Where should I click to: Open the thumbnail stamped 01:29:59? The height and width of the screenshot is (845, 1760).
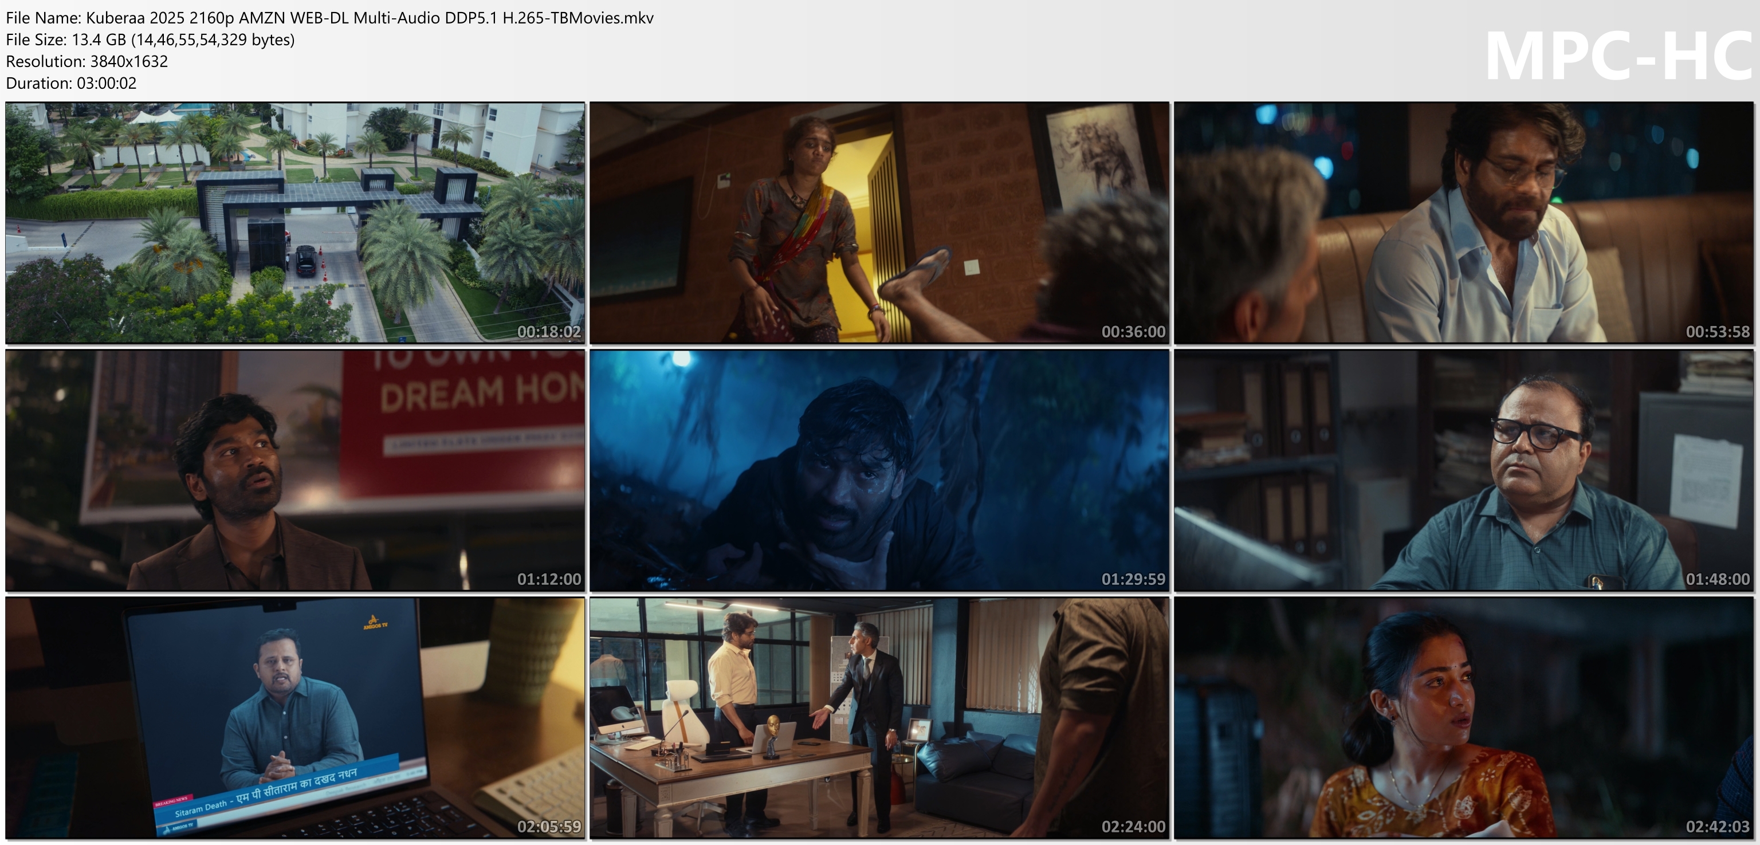point(879,470)
